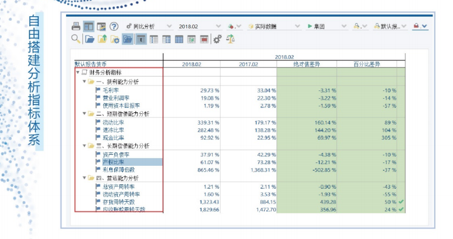Click the folder with up arrow icon
The width and height of the screenshot is (453, 239).
pos(102,39)
